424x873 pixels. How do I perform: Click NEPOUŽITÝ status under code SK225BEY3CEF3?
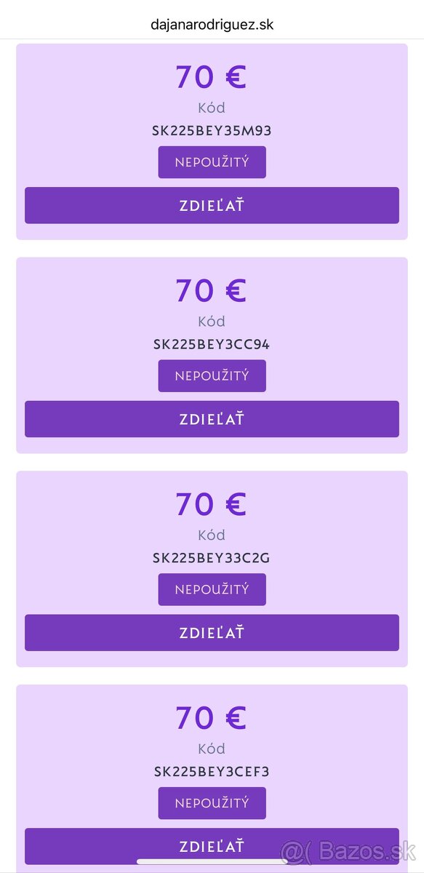tap(212, 803)
